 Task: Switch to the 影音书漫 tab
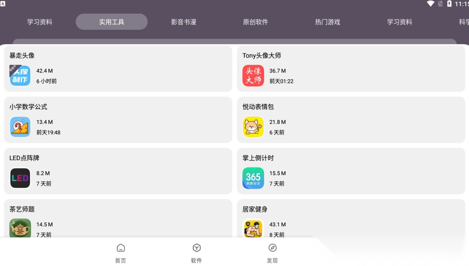coord(184,22)
